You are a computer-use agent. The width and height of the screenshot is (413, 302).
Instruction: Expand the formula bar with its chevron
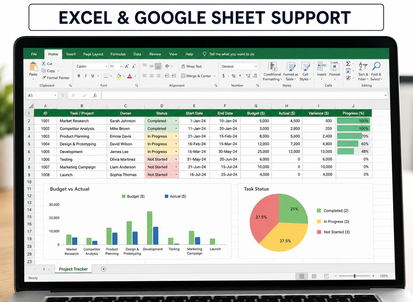point(385,95)
